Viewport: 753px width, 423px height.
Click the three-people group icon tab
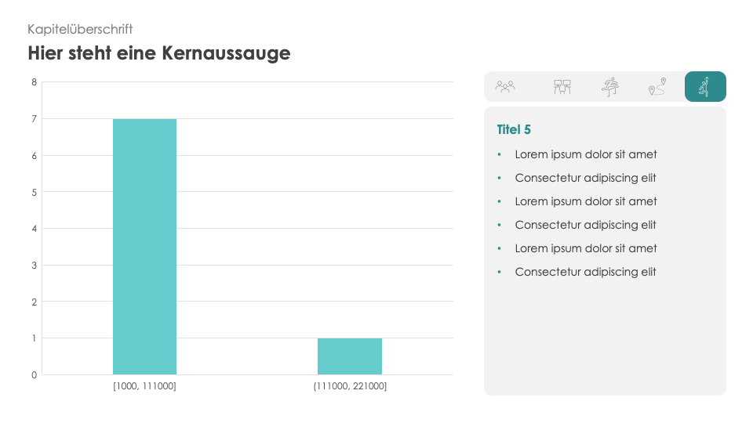coord(505,87)
